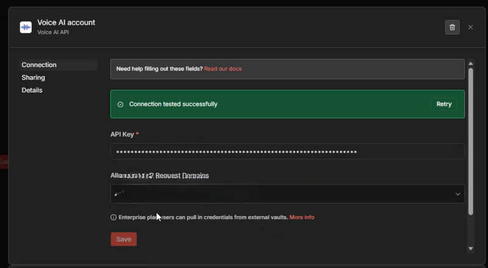Switch to the Details tab
488x268 pixels.
[x=32, y=90]
